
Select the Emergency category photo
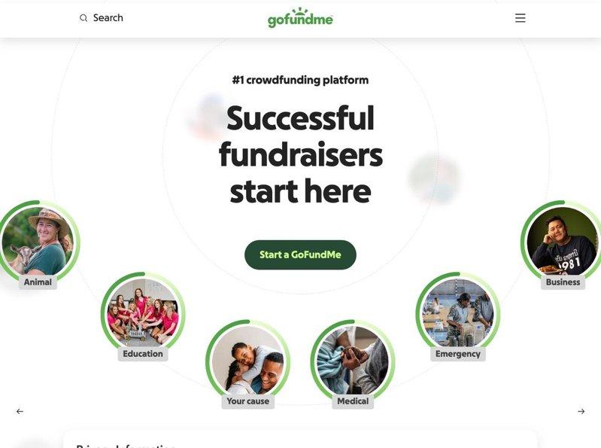pos(457,313)
